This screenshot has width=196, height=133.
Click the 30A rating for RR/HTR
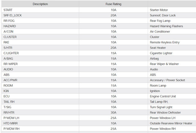tap(113, 112)
